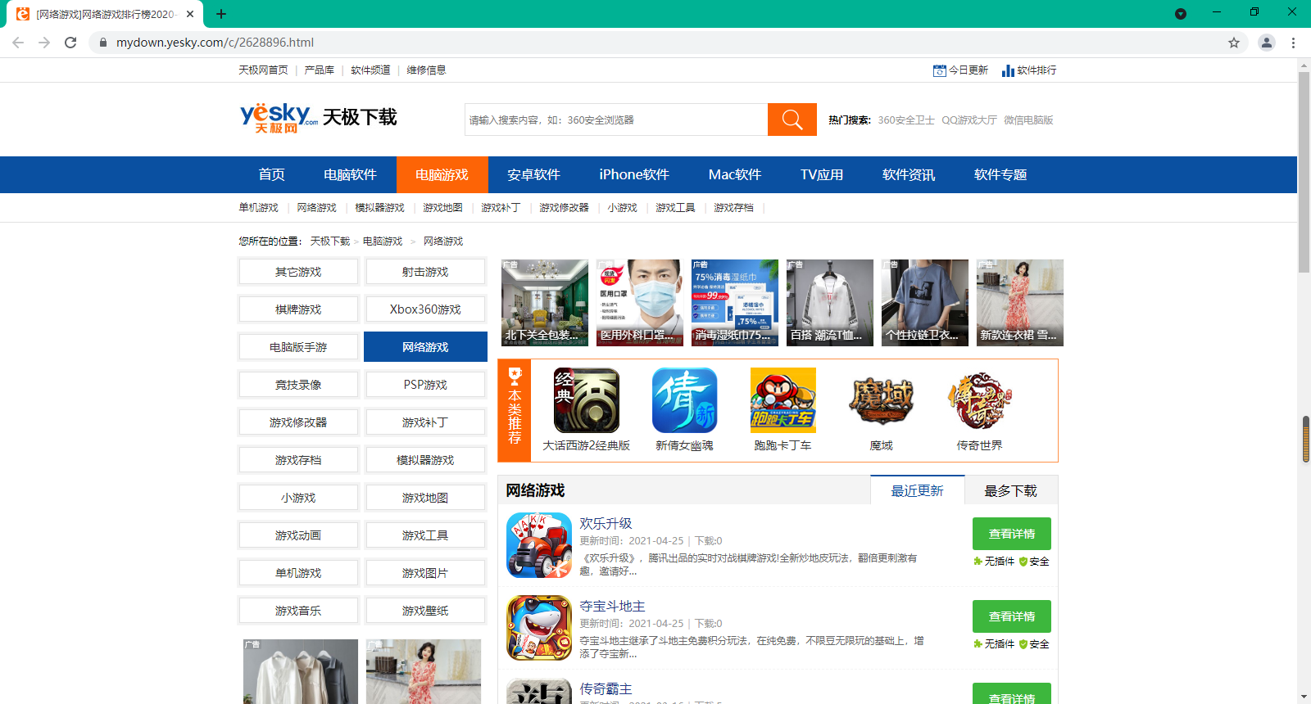
Task: Select 游戏壁纸 category button
Action: click(425, 611)
